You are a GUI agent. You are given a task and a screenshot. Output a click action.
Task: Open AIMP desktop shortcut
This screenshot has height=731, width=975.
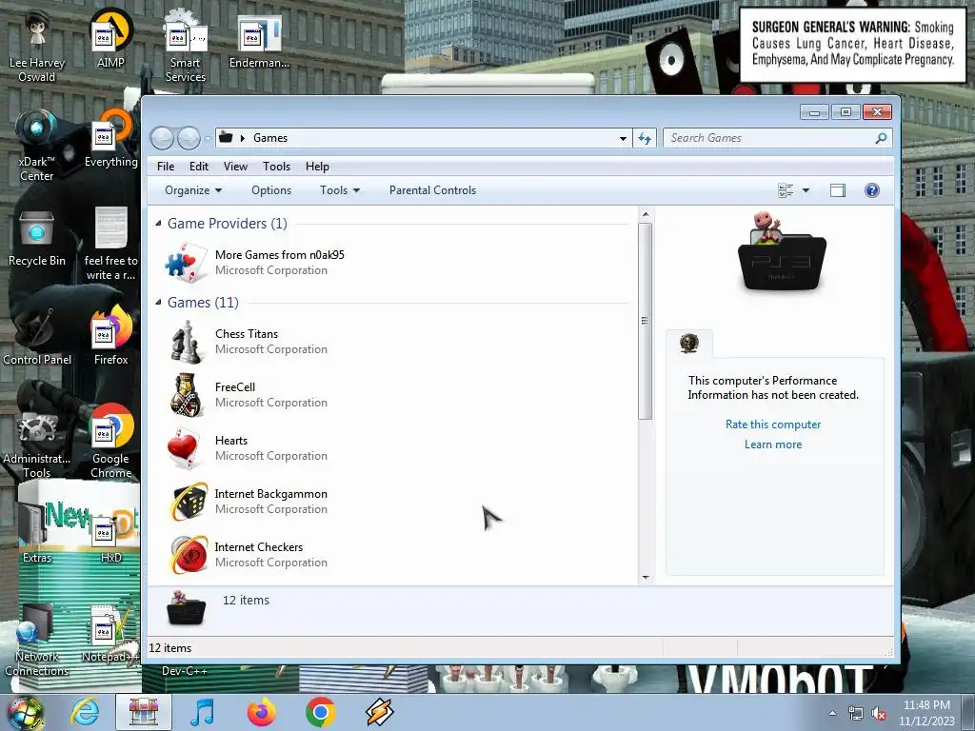tap(110, 37)
